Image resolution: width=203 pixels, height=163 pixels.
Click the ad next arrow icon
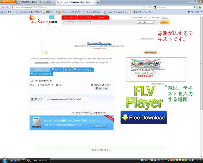pos(46,53)
